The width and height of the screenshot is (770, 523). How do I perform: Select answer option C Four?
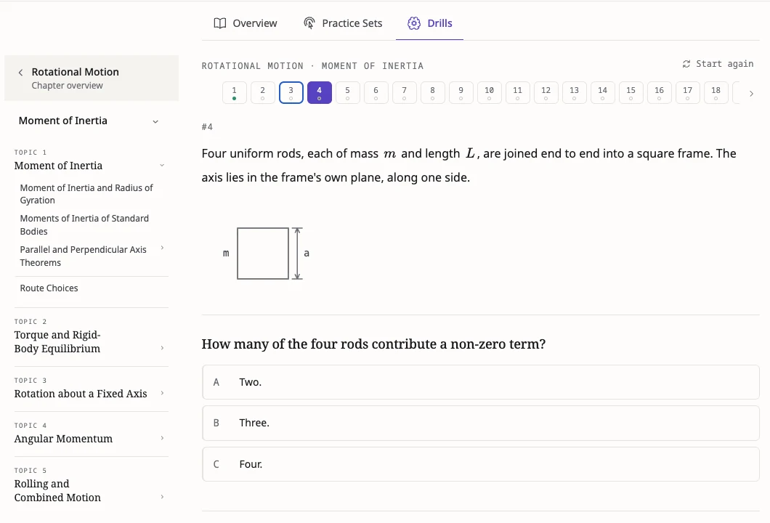pyautogui.click(x=481, y=464)
